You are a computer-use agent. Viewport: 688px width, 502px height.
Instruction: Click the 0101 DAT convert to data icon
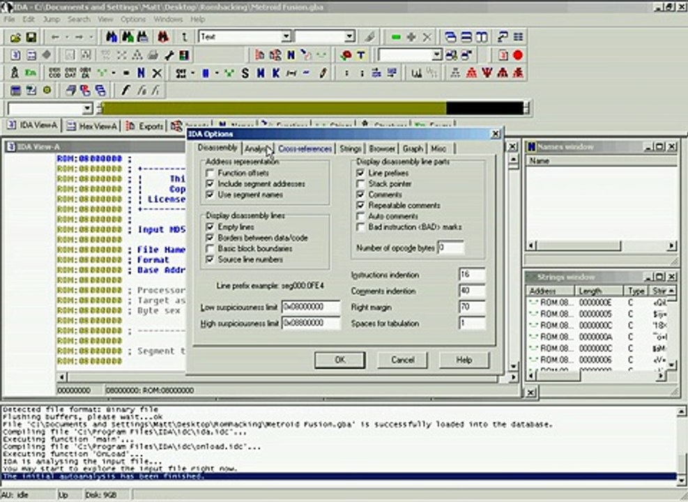pyautogui.click(x=70, y=73)
